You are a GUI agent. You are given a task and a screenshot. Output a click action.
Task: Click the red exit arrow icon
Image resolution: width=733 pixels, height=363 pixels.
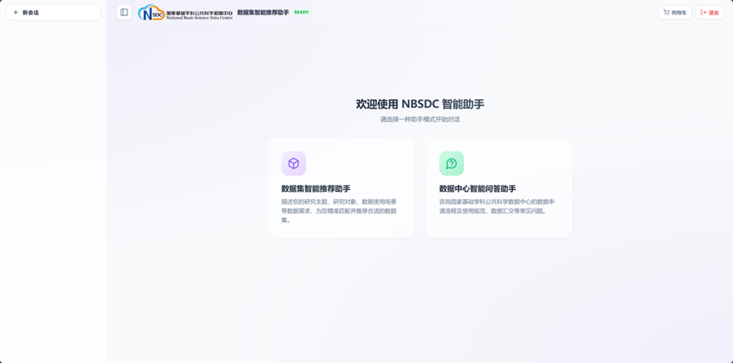(x=703, y=13)
